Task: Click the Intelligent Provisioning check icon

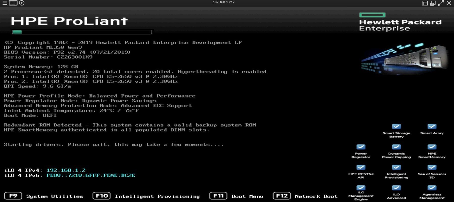Action: tap(396, 167)
